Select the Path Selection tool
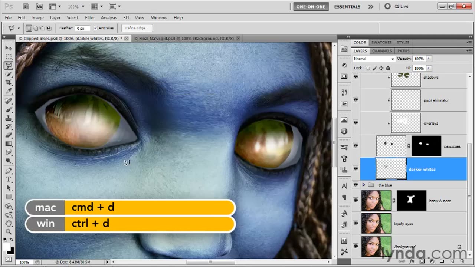Screen dimensions: 475x267 pyautogui.click(x=9, y=188)
